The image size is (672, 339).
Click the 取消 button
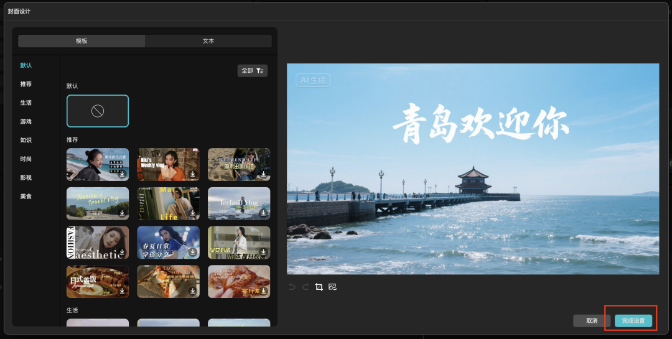click(592, 320)
